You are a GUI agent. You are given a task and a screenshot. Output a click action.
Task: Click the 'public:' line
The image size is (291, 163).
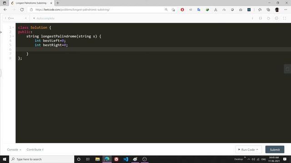(x=25, y=32)
